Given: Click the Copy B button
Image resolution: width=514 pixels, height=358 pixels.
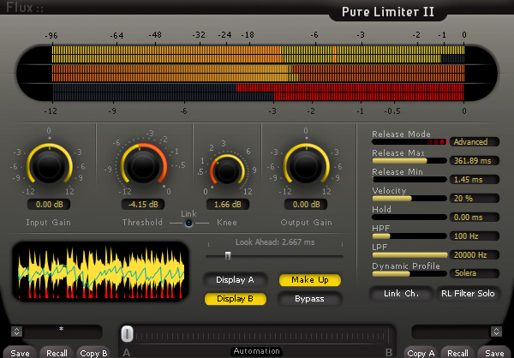Looking at the screenshot, I should 93,352.
